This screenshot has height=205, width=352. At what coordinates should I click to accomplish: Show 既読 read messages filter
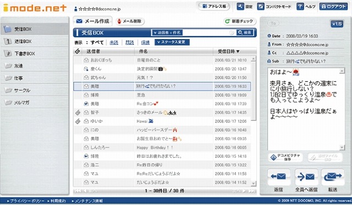tap(130, 42)
